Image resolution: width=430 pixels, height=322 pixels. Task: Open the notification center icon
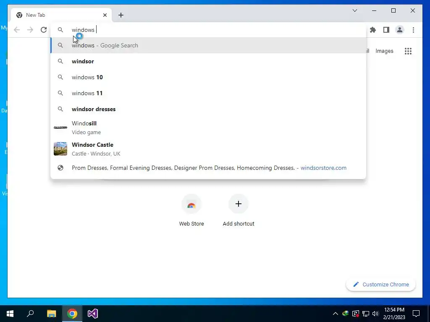pos(416,314)
